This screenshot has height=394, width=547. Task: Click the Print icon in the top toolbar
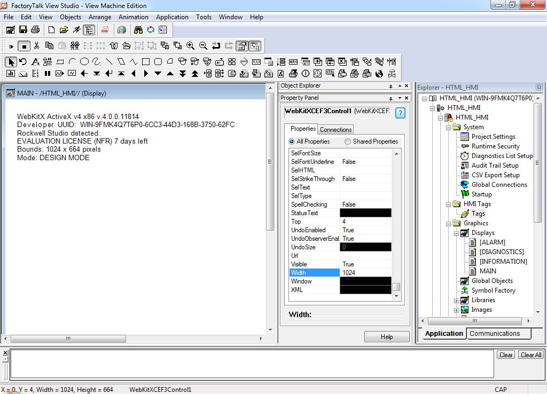click(35, 30)
